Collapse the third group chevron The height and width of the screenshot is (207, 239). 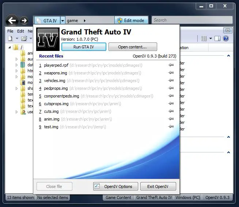coord(228,152)
